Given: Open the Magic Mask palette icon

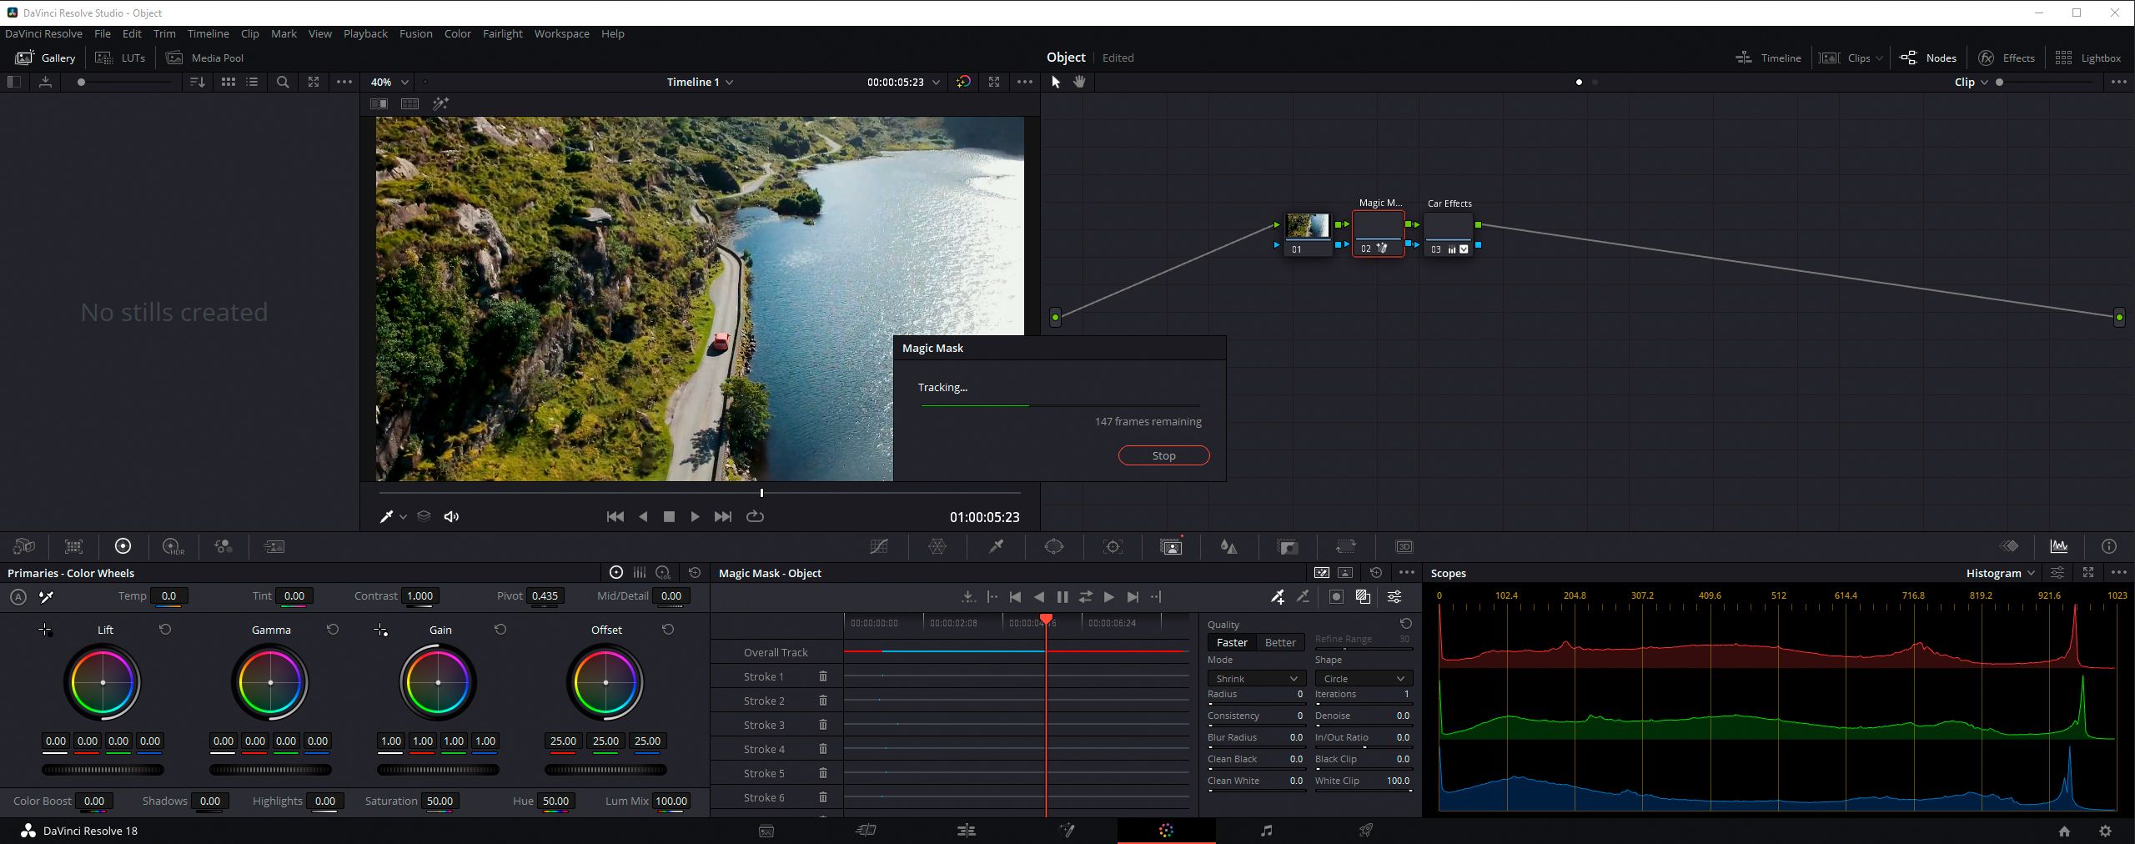Looking at the screenshot, I should 1171,546.
